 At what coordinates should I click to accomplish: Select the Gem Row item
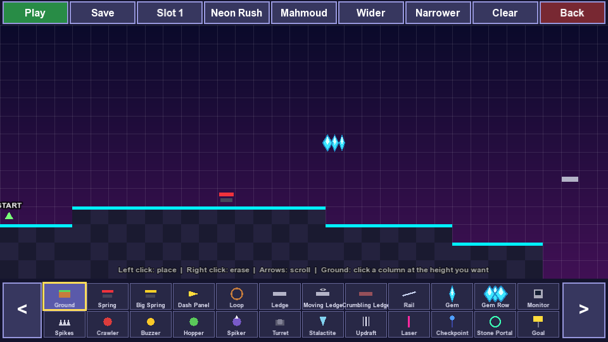point(495,296)
